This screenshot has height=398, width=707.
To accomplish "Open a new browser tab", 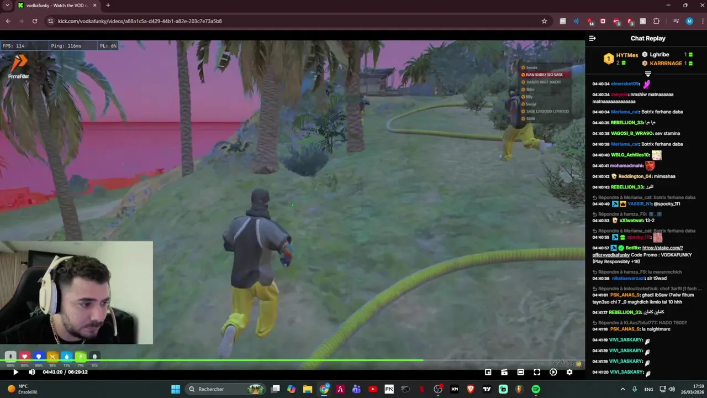I will (108, 6).
